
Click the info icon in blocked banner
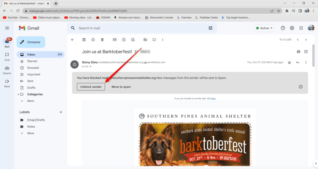(x=301, y=87)
